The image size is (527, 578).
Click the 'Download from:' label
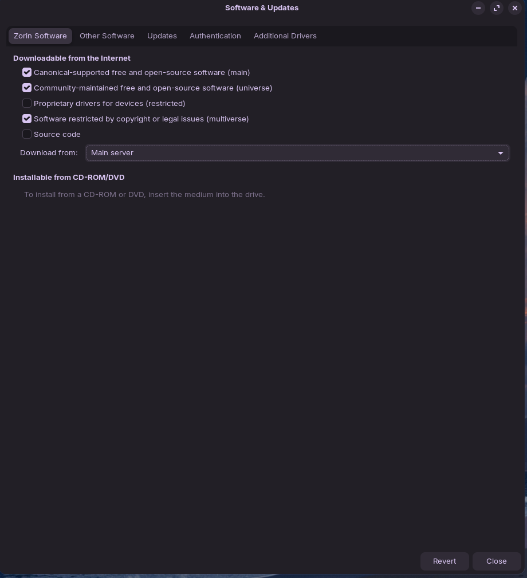pos(49,153)
